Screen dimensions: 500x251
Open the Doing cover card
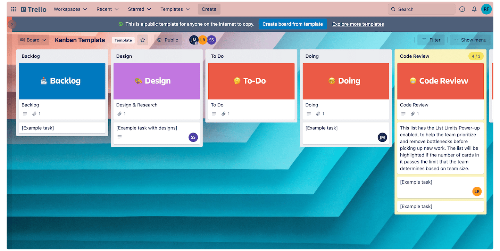point(346,91)
